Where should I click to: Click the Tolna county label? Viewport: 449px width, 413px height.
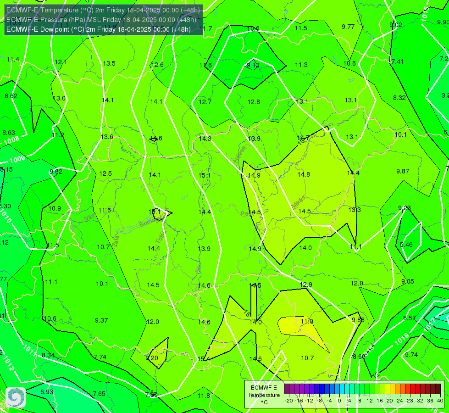click(161, 237)
